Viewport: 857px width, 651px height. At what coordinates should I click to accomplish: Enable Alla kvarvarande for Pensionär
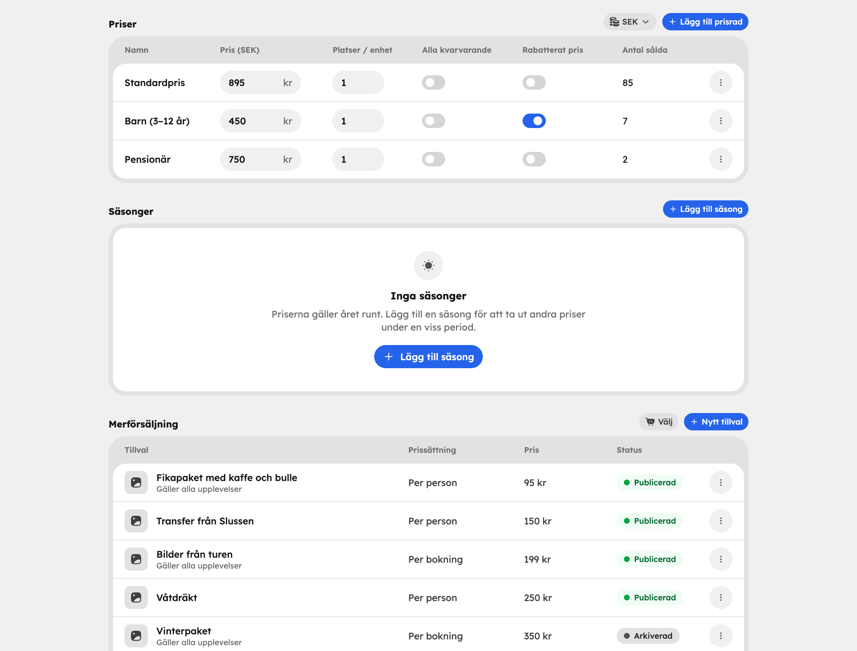click(x=433, y=159)
